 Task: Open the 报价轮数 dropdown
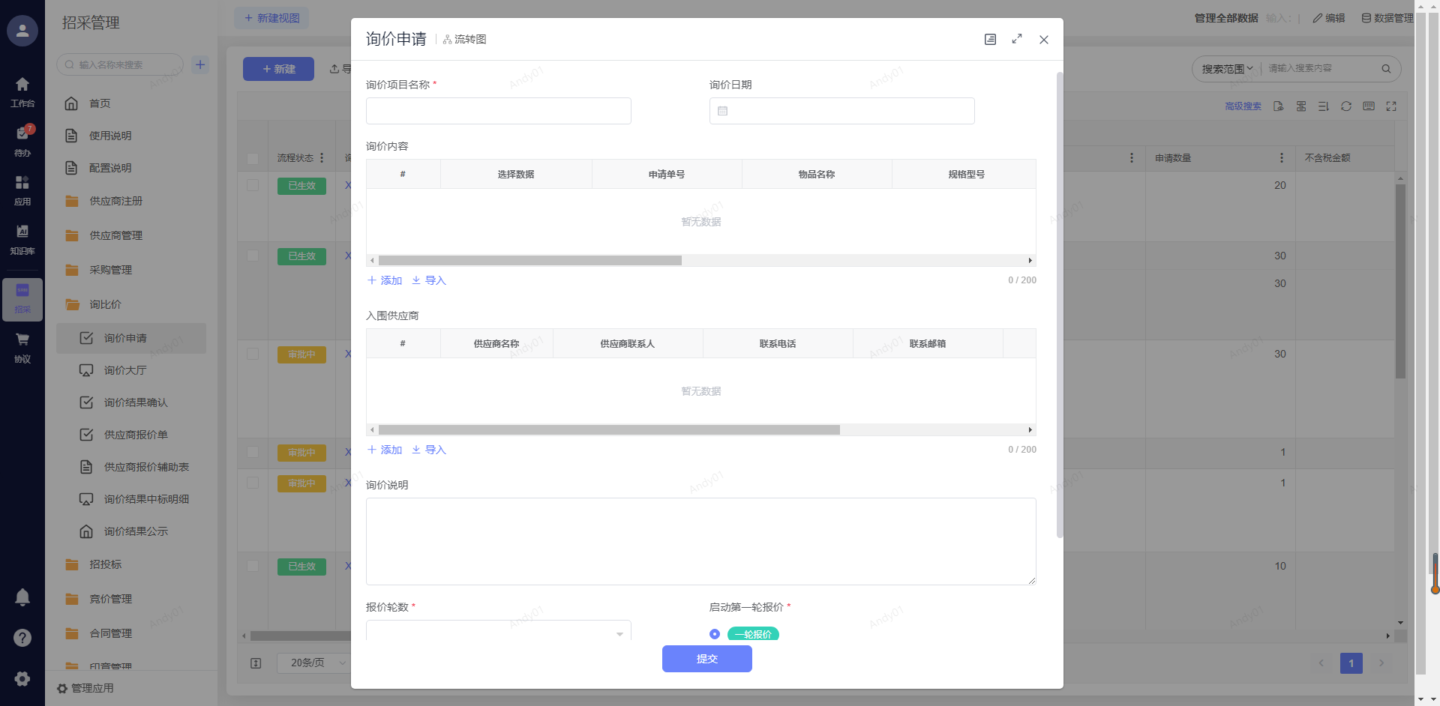click(499, 633)
